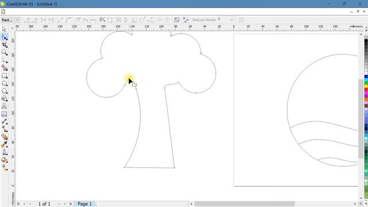Select the Blend interactive tool
Image resolution: width=368 pixels, height=207 pixels.
4,137
